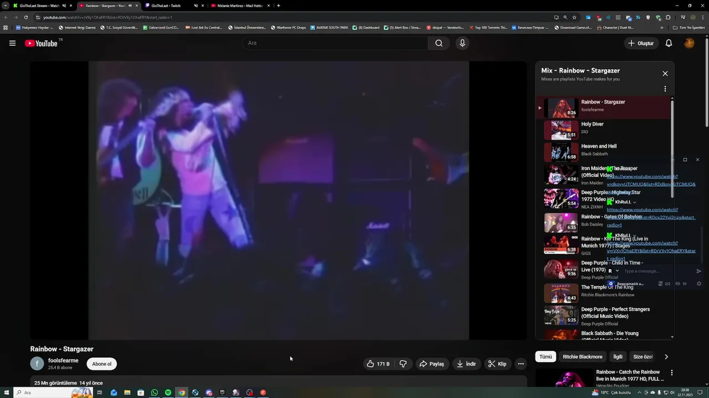Open the chat identity R dropdown
This screenshot has width=709, height=398.
coord(613,271)
